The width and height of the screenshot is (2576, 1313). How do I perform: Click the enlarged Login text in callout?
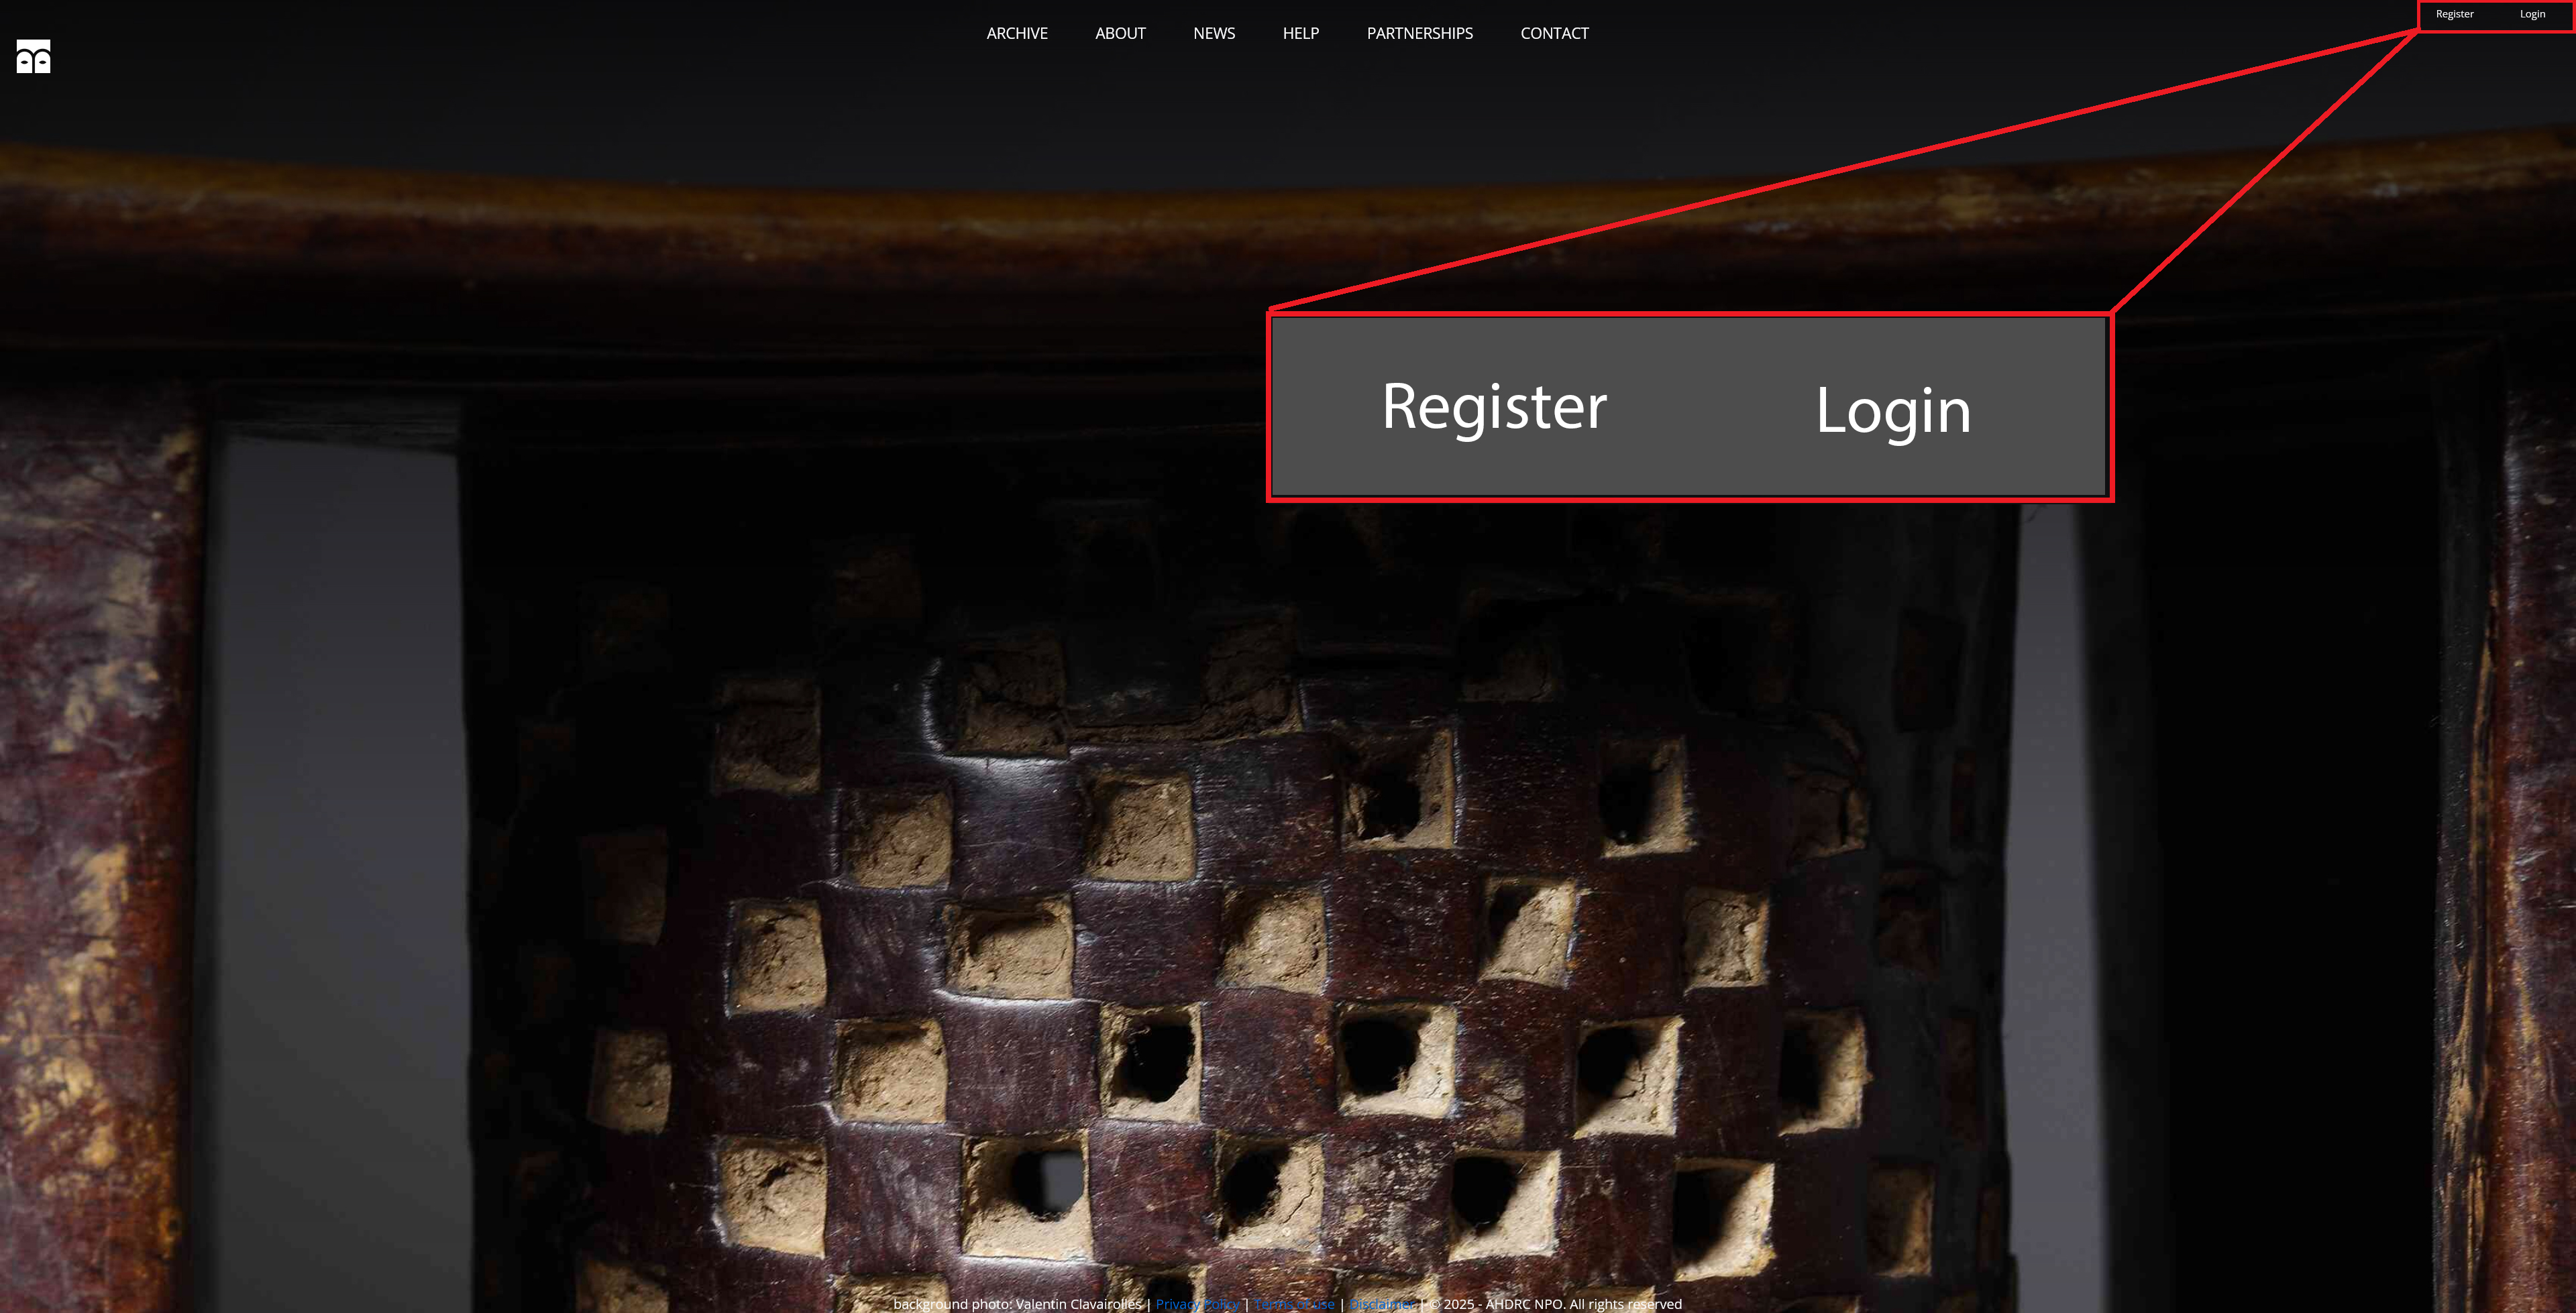point(1893,411)
